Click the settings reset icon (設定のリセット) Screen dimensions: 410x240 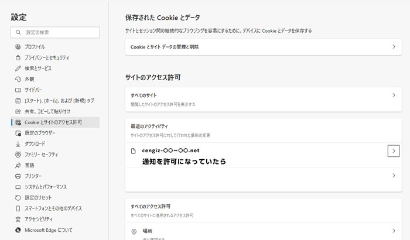point(18,198)
